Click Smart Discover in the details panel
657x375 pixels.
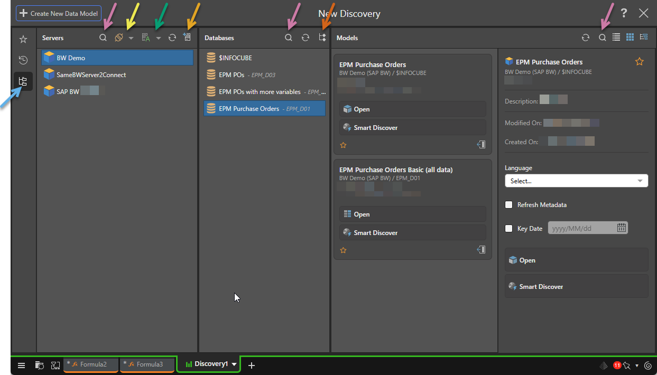click(x=576, y=286)
